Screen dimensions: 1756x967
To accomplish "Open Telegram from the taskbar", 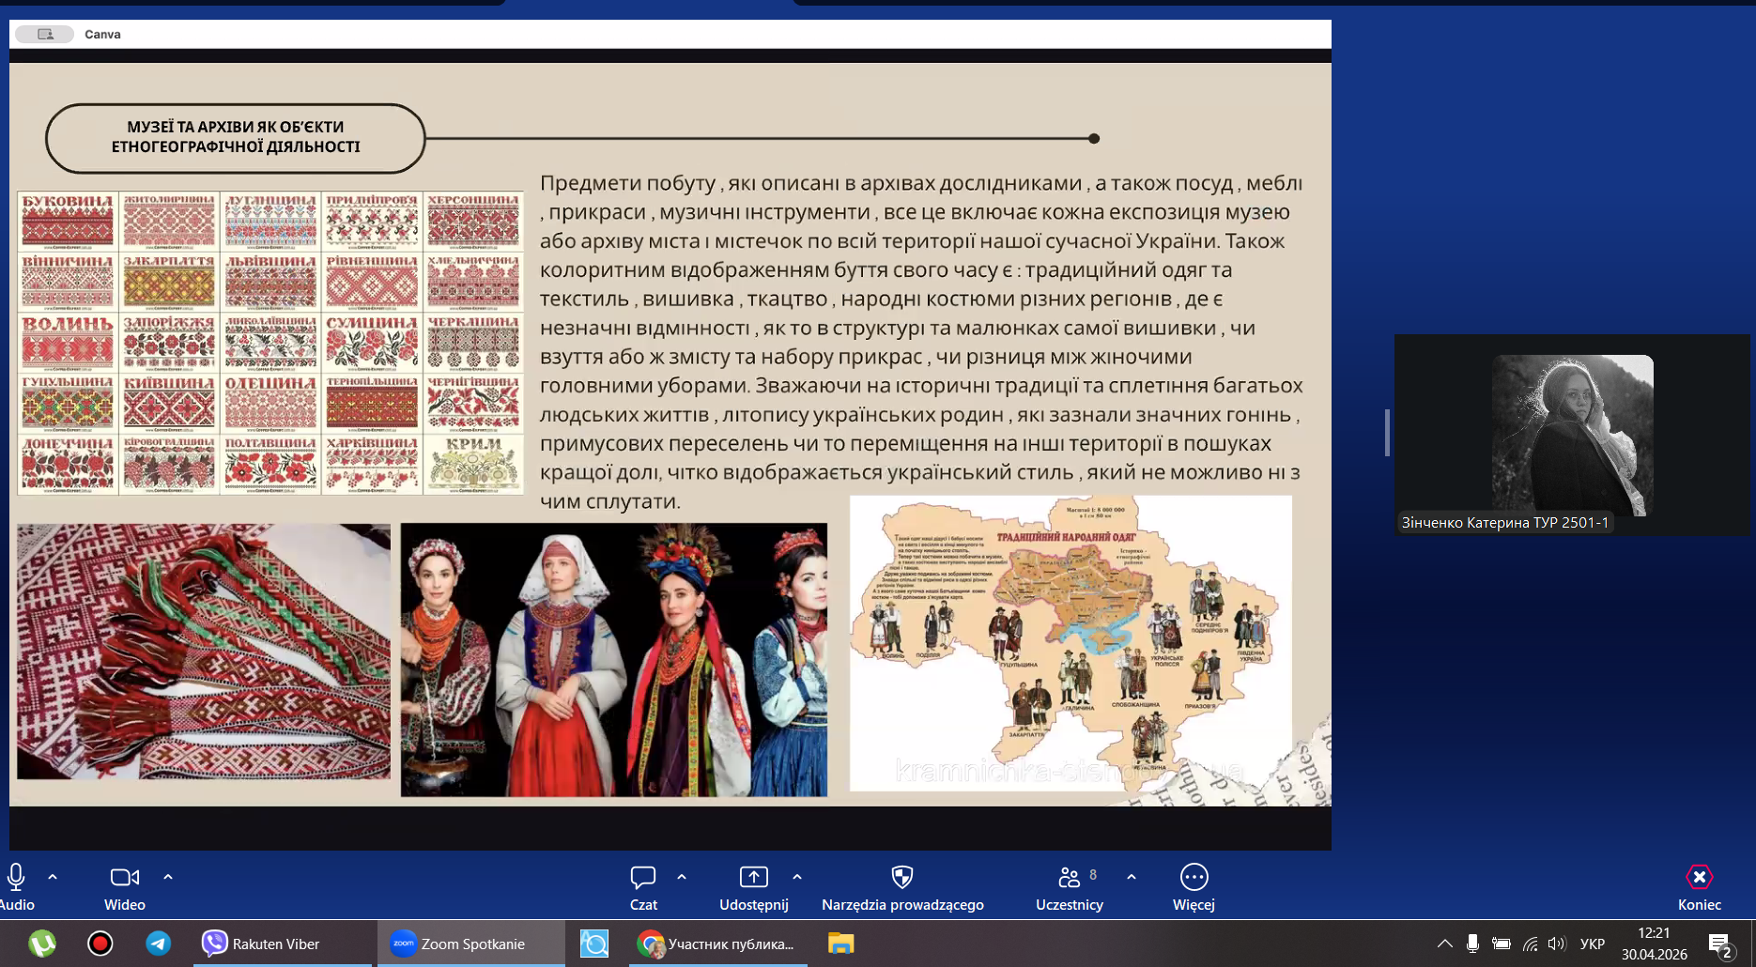I will pos(159,944).
